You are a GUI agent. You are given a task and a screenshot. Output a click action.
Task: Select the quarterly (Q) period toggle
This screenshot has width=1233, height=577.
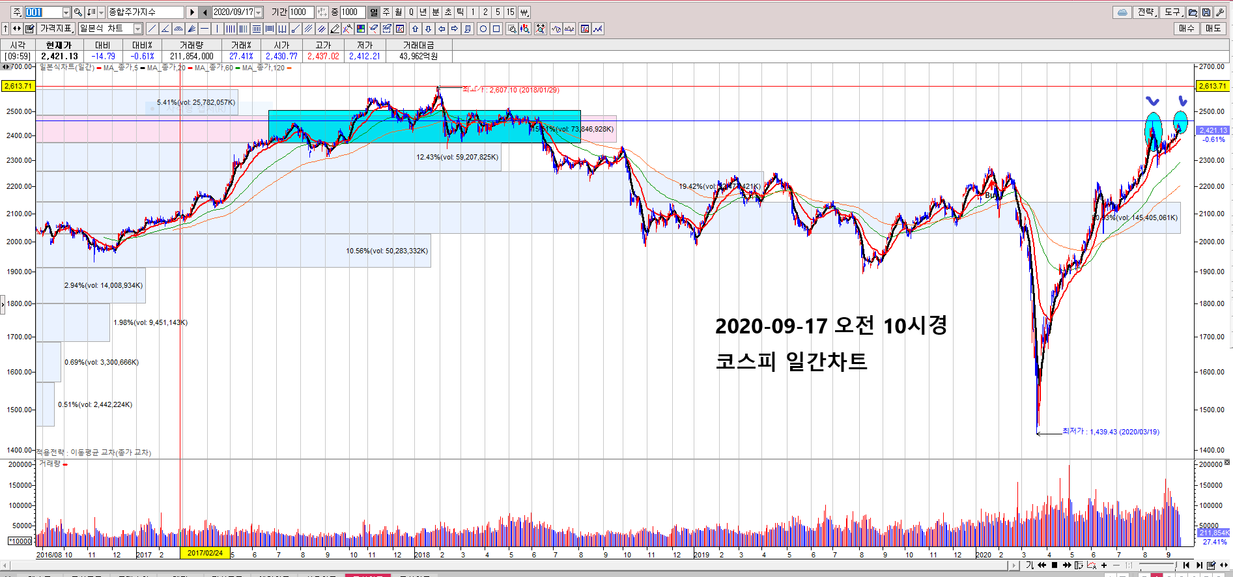click(411, 12)
